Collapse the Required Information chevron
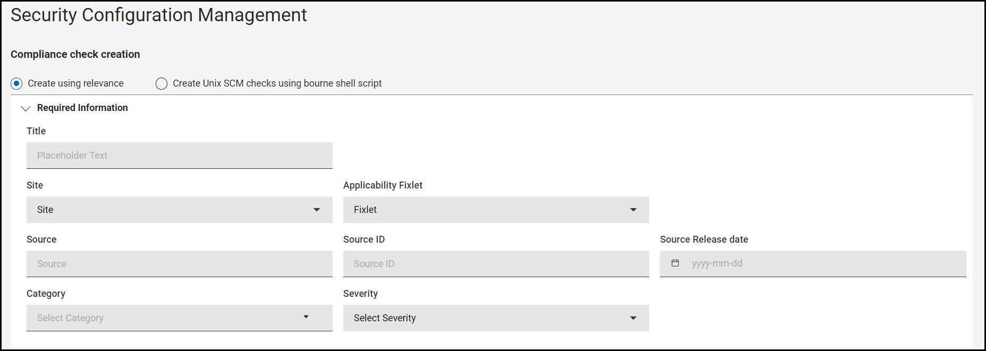Image resolution: width=986 pixels, height=351 pixels. point(25,108)
